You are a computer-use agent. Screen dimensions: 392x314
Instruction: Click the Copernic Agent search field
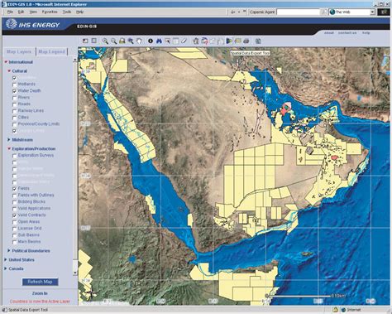tap(298, 12)
